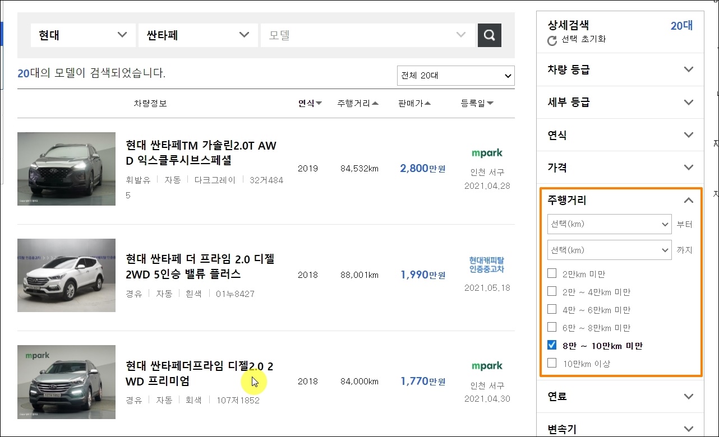Open the 모델 detail dropdown
Image resolution: width=719 pixels, height=437 pixels.
click(367, 35)
